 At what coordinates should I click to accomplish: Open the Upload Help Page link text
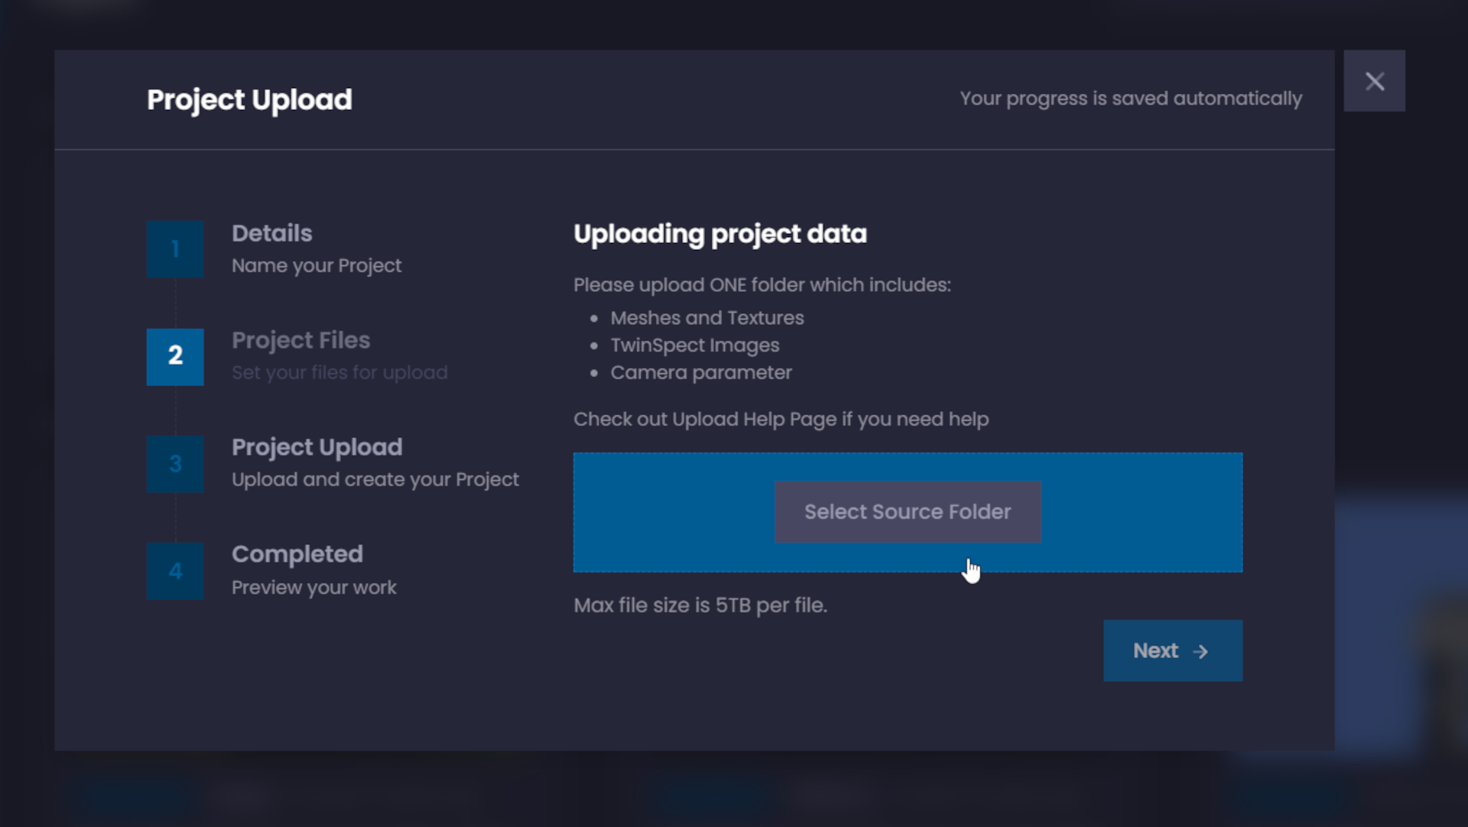tap(754, 420)
